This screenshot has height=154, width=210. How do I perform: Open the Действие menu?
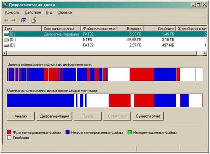click(x=33, y=12)
